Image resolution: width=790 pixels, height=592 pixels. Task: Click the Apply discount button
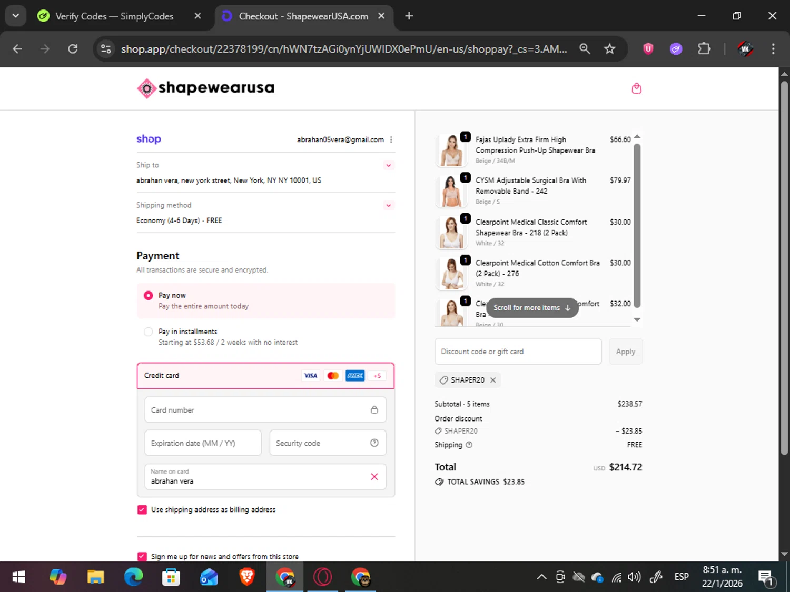click(626, 352)
